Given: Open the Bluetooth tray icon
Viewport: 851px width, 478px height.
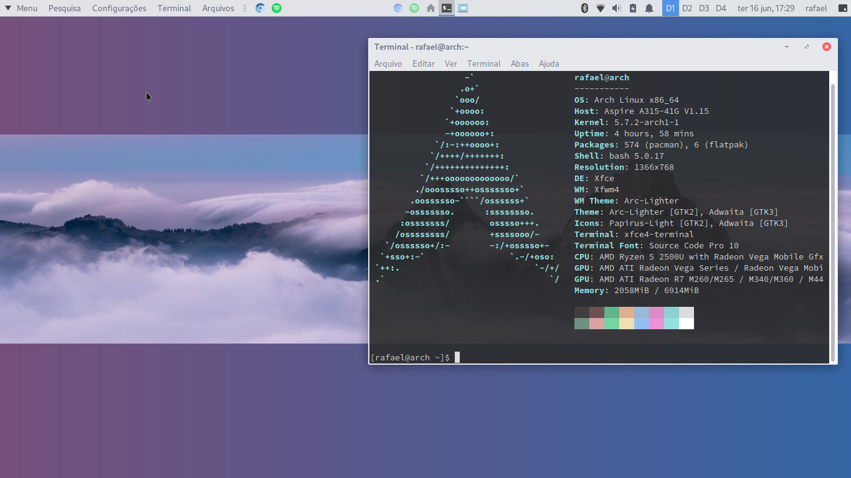Looking at the screenshot, I should point(584,8).
